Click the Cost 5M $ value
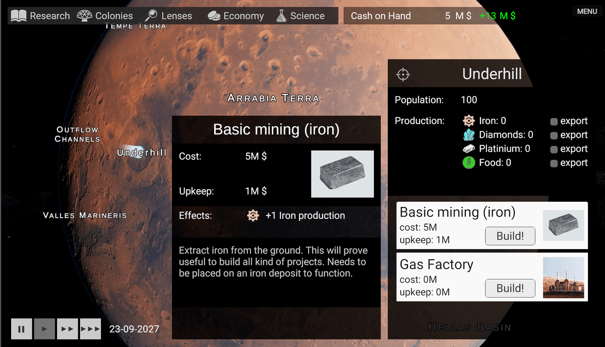605x347 pixels. (x=256, y=156)
